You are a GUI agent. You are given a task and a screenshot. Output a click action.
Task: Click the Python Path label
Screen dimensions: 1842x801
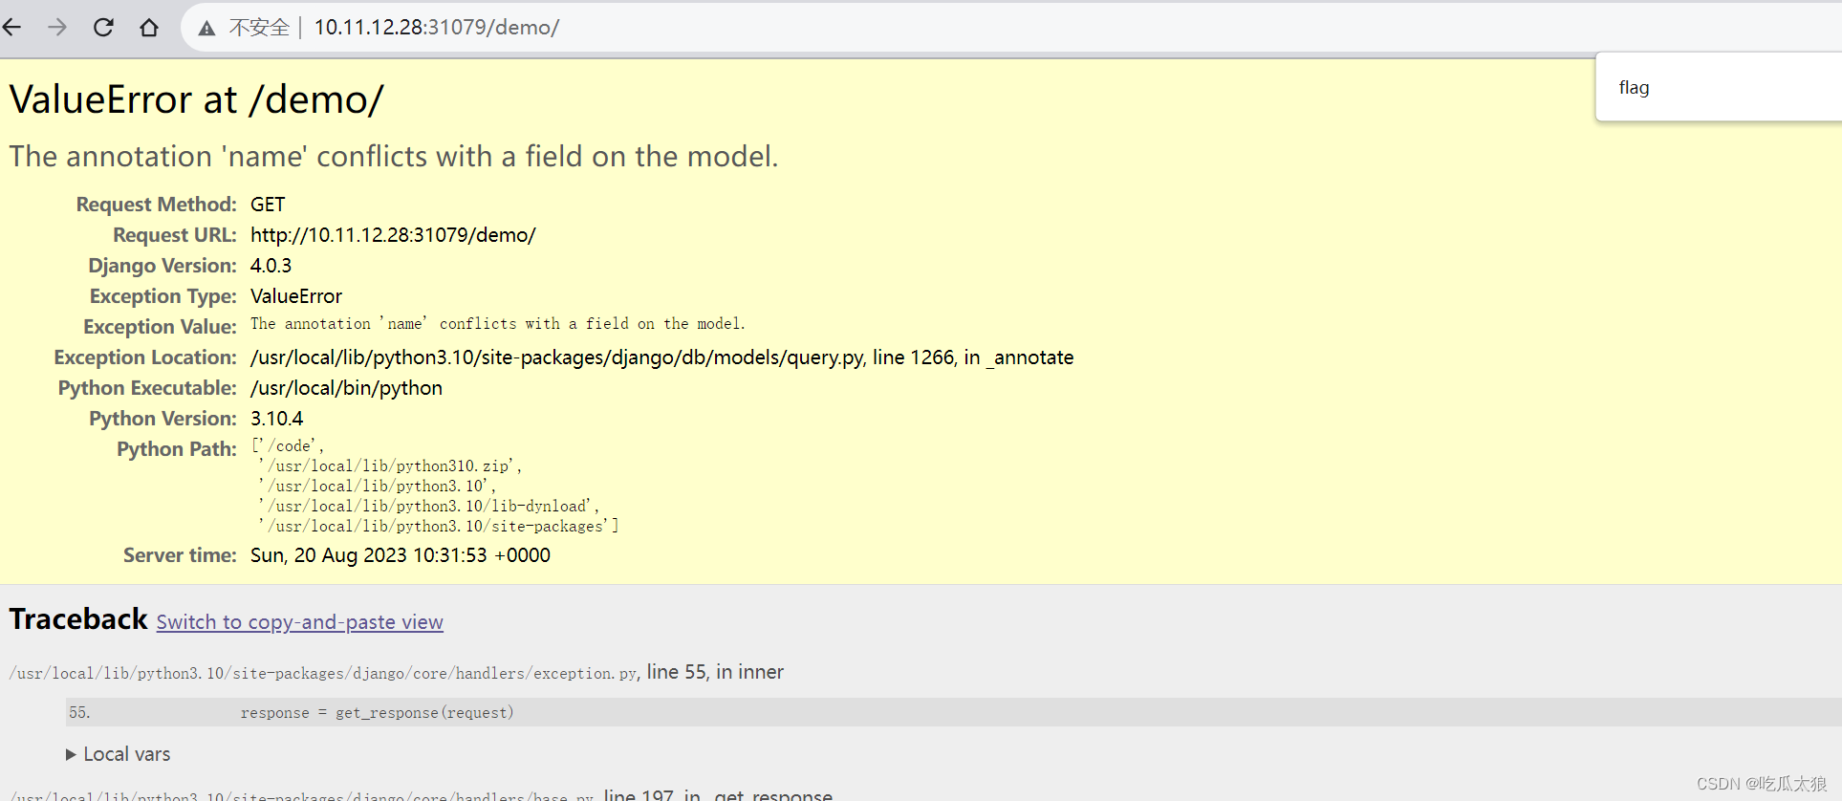tap(177, 449)
